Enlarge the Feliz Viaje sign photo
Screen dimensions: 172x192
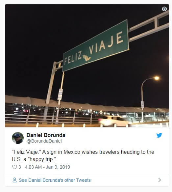click(87, 66)
